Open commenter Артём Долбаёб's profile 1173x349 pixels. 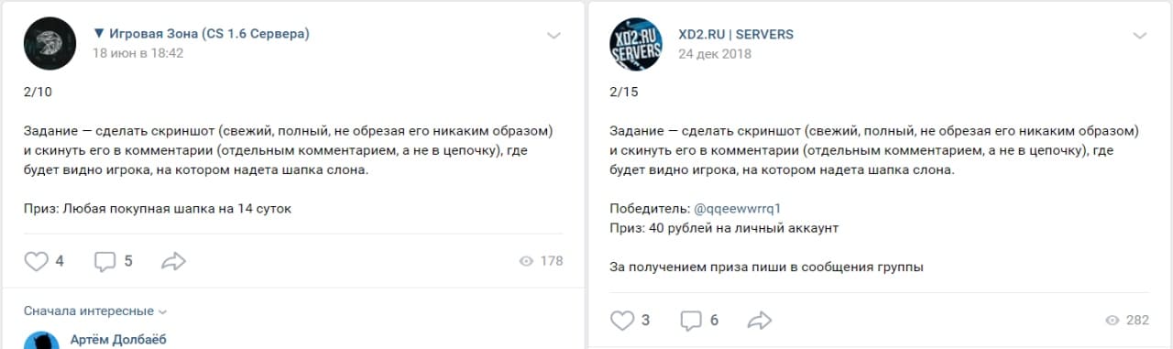point(118,340)
